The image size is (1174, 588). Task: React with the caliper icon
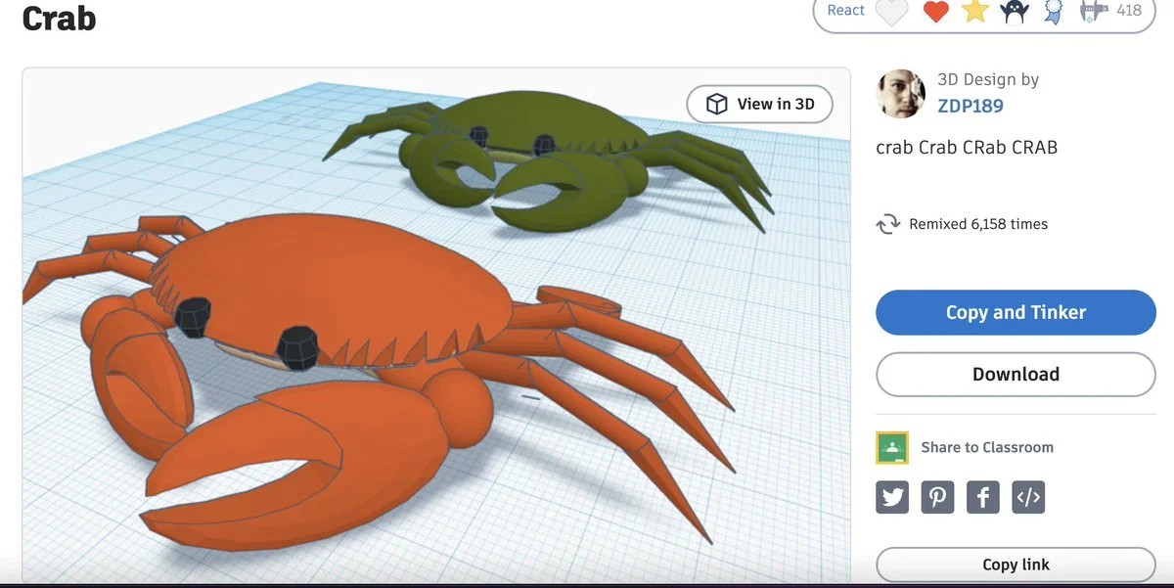(x=1093, y=11)
